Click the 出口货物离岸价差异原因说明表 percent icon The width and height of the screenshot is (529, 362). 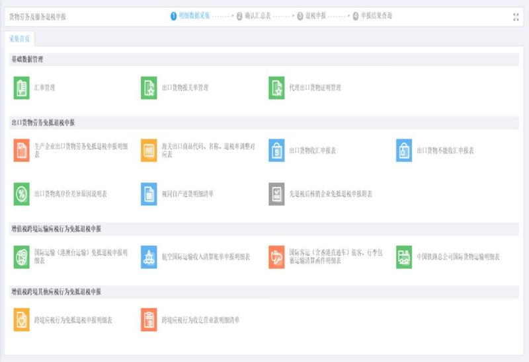click(x=22, y=194)
